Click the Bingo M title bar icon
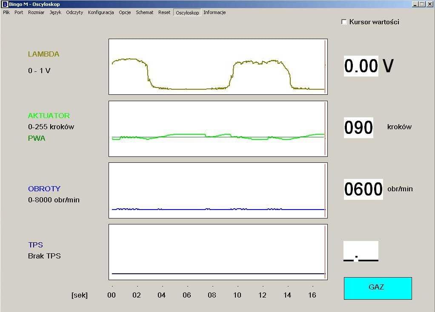Image resolution: width=435 pixels, height=312 pixels. tap(5, 4)
